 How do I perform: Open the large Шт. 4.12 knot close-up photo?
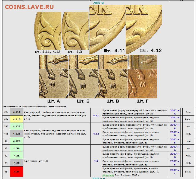(144, 30)
